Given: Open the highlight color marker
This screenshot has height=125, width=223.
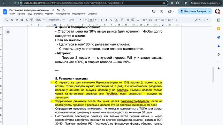Looking at the screenshot, I should (122, 20).
